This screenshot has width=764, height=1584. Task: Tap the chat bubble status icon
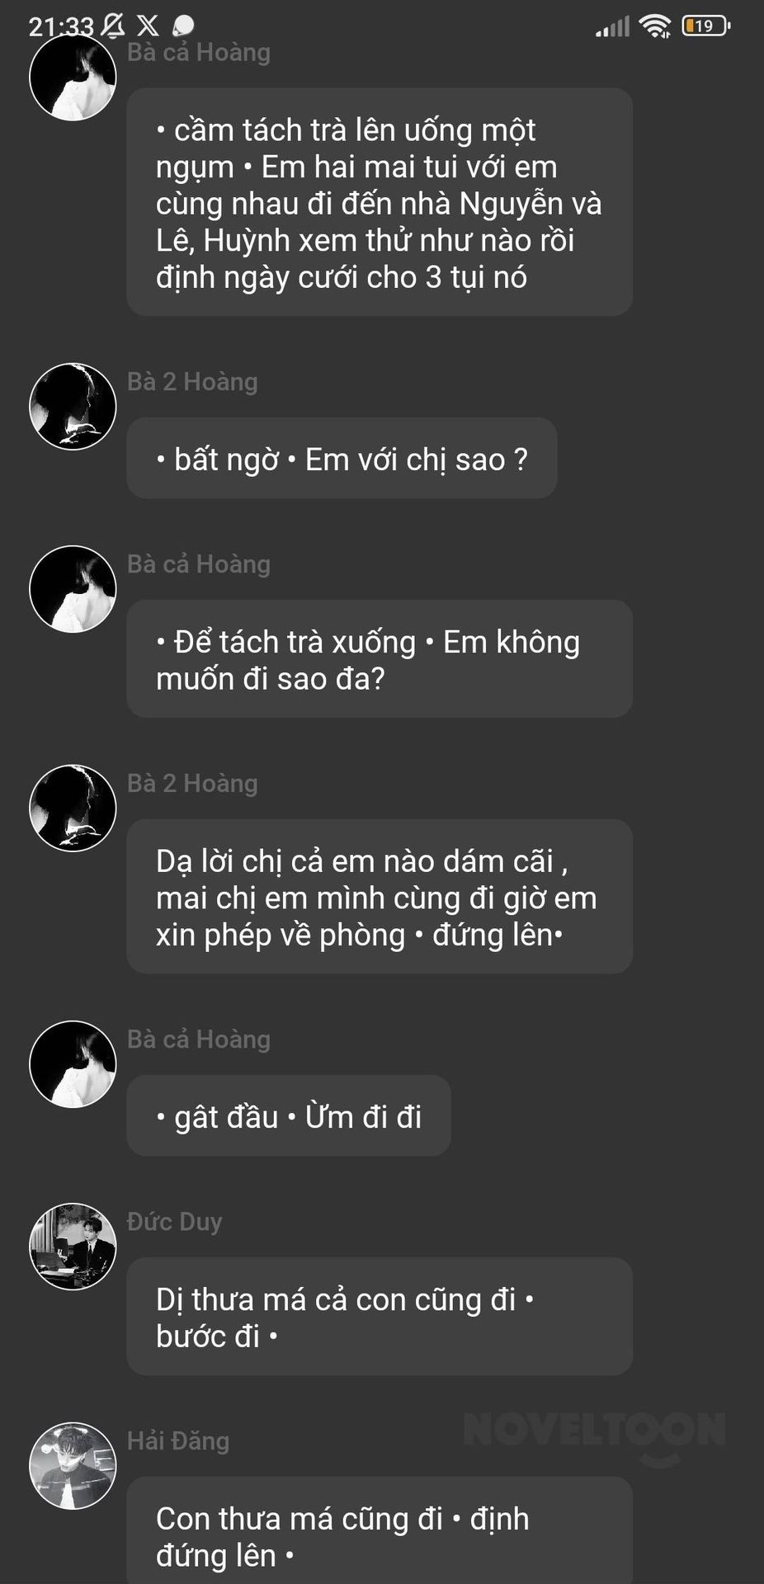(183, 26)
